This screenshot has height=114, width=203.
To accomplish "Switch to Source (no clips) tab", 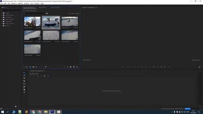I will pos(55,8).
